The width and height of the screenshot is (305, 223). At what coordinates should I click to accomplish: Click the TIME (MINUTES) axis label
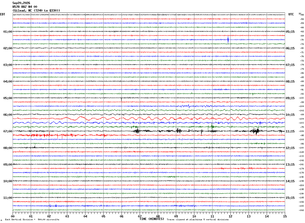[x=152, y=219]
